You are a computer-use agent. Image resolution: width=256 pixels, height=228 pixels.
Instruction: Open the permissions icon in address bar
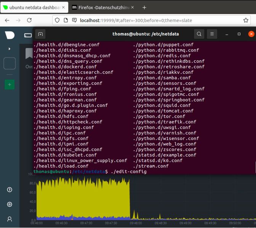coord(74,20)
